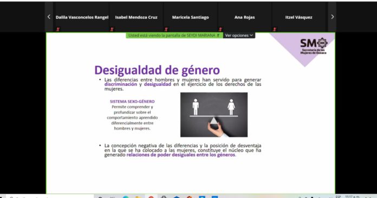Click muted microphone icon on Dalila's tile
Viewport: 377px width, 198px height.
pos(58,30)
